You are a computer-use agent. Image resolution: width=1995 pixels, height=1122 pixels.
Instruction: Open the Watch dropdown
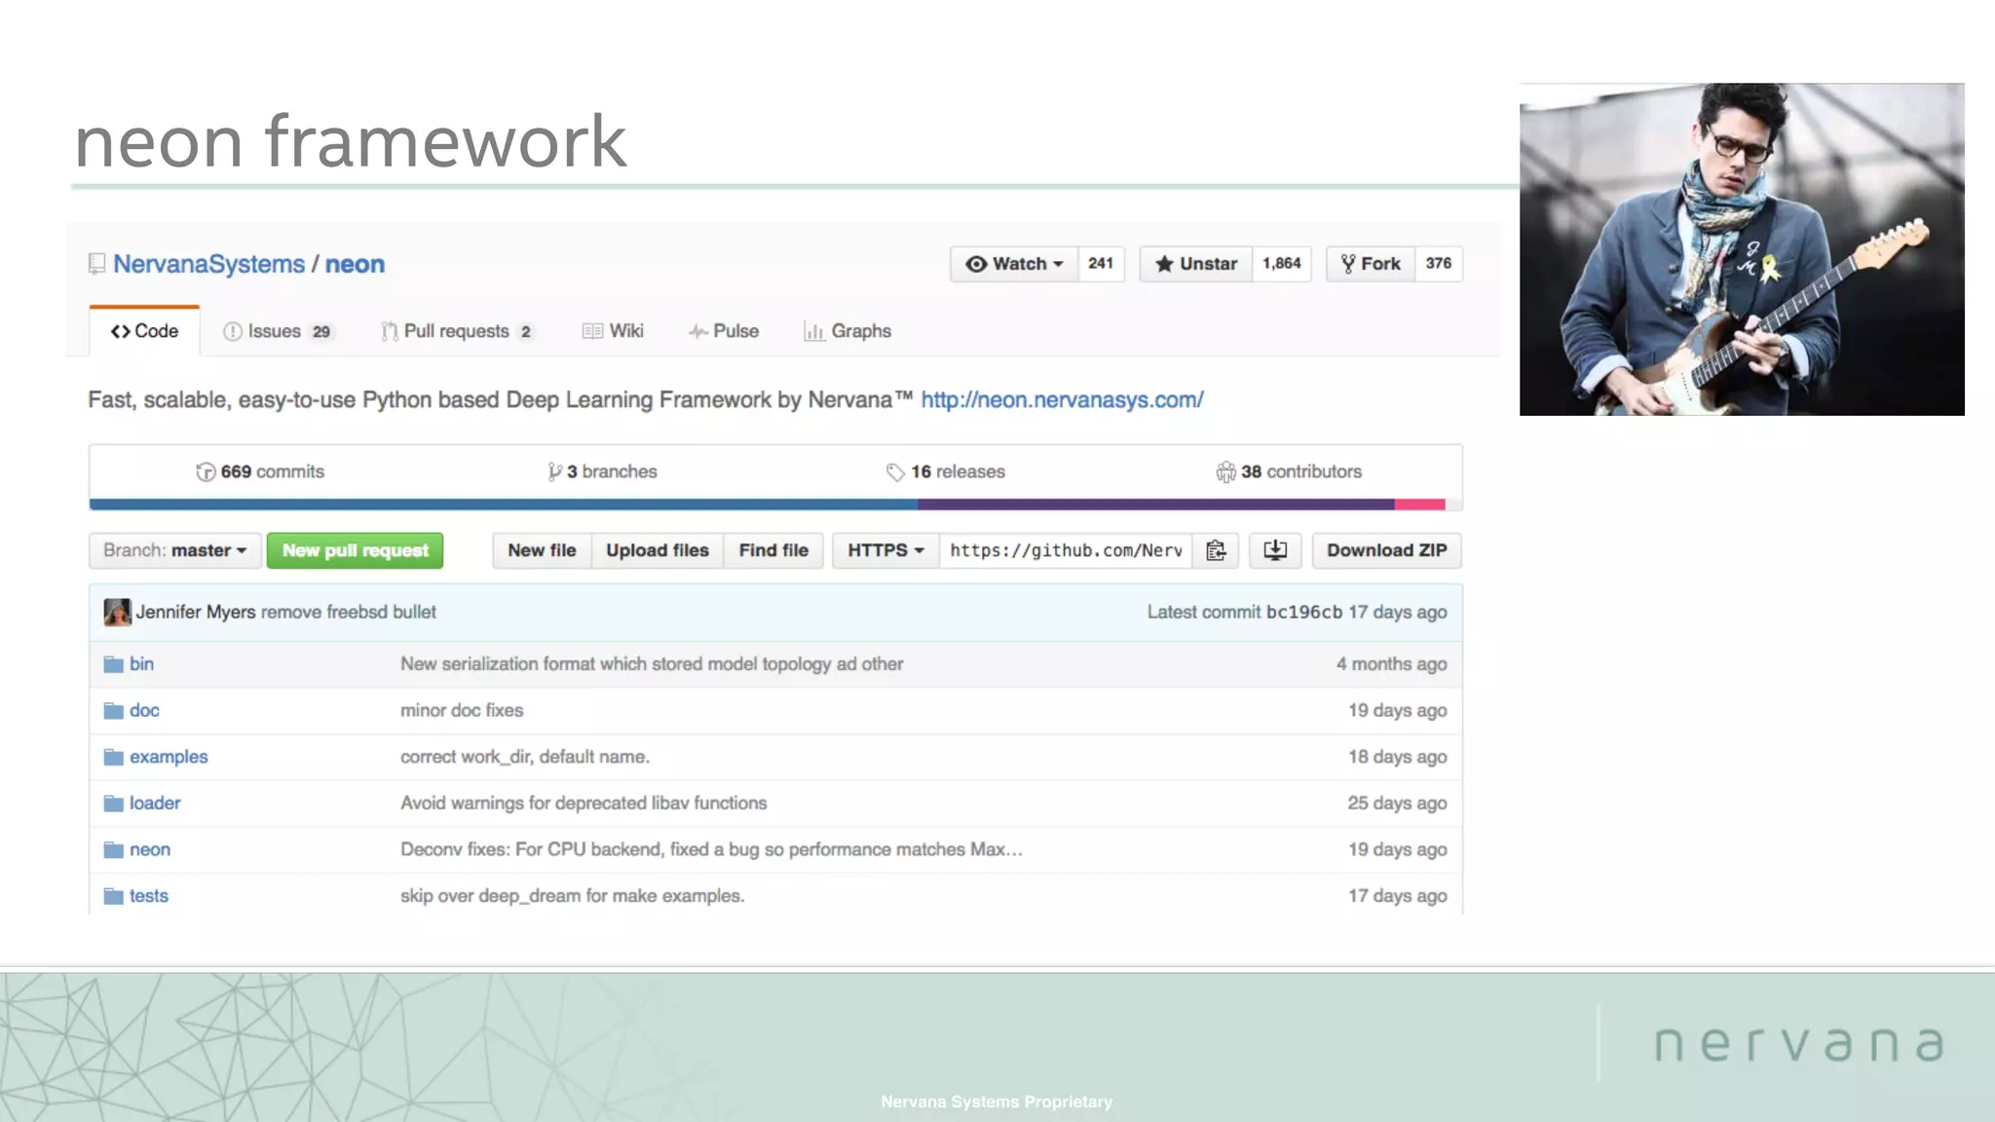click(1014, 264)
